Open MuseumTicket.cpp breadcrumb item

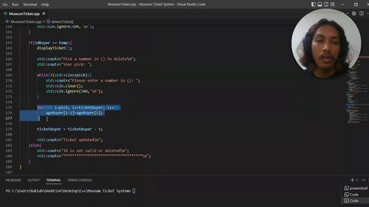26,22
